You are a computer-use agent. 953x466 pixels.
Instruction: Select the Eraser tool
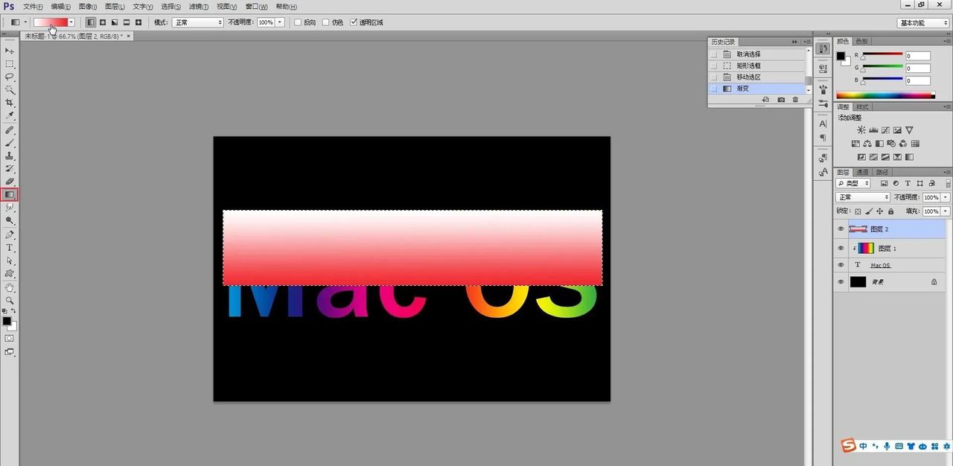pyautogui.click(x=10, y=182)
